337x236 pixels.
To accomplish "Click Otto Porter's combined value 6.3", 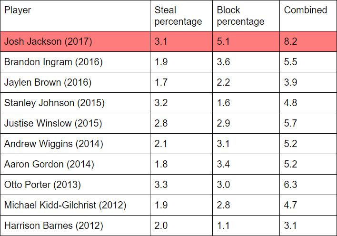I will click(x=290, y=185).
